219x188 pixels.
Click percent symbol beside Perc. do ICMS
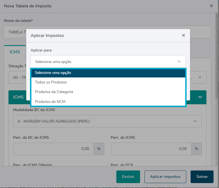point(196,149)
